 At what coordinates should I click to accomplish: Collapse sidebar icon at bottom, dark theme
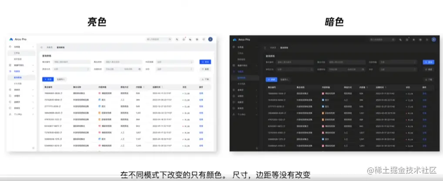pos(257,147)
